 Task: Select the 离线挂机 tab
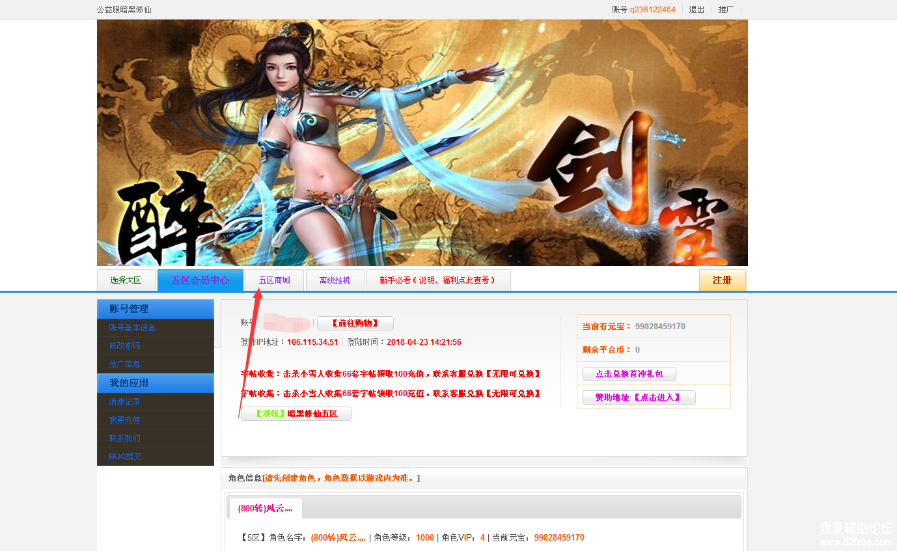pos(335,280)
